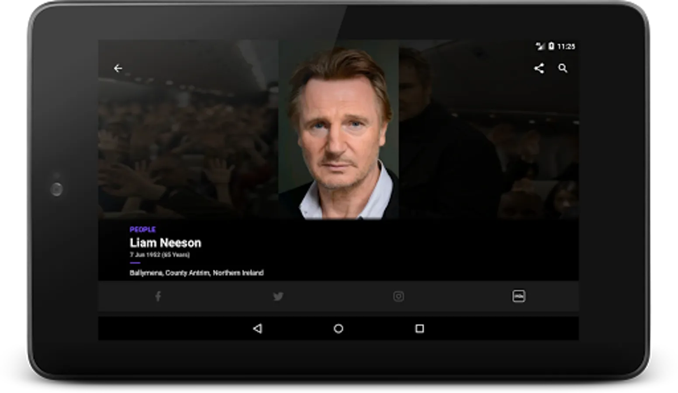Open the Instagram profile link icon
Image resolution: width=678 pixels, height=393 pixels.
(398, 296)
